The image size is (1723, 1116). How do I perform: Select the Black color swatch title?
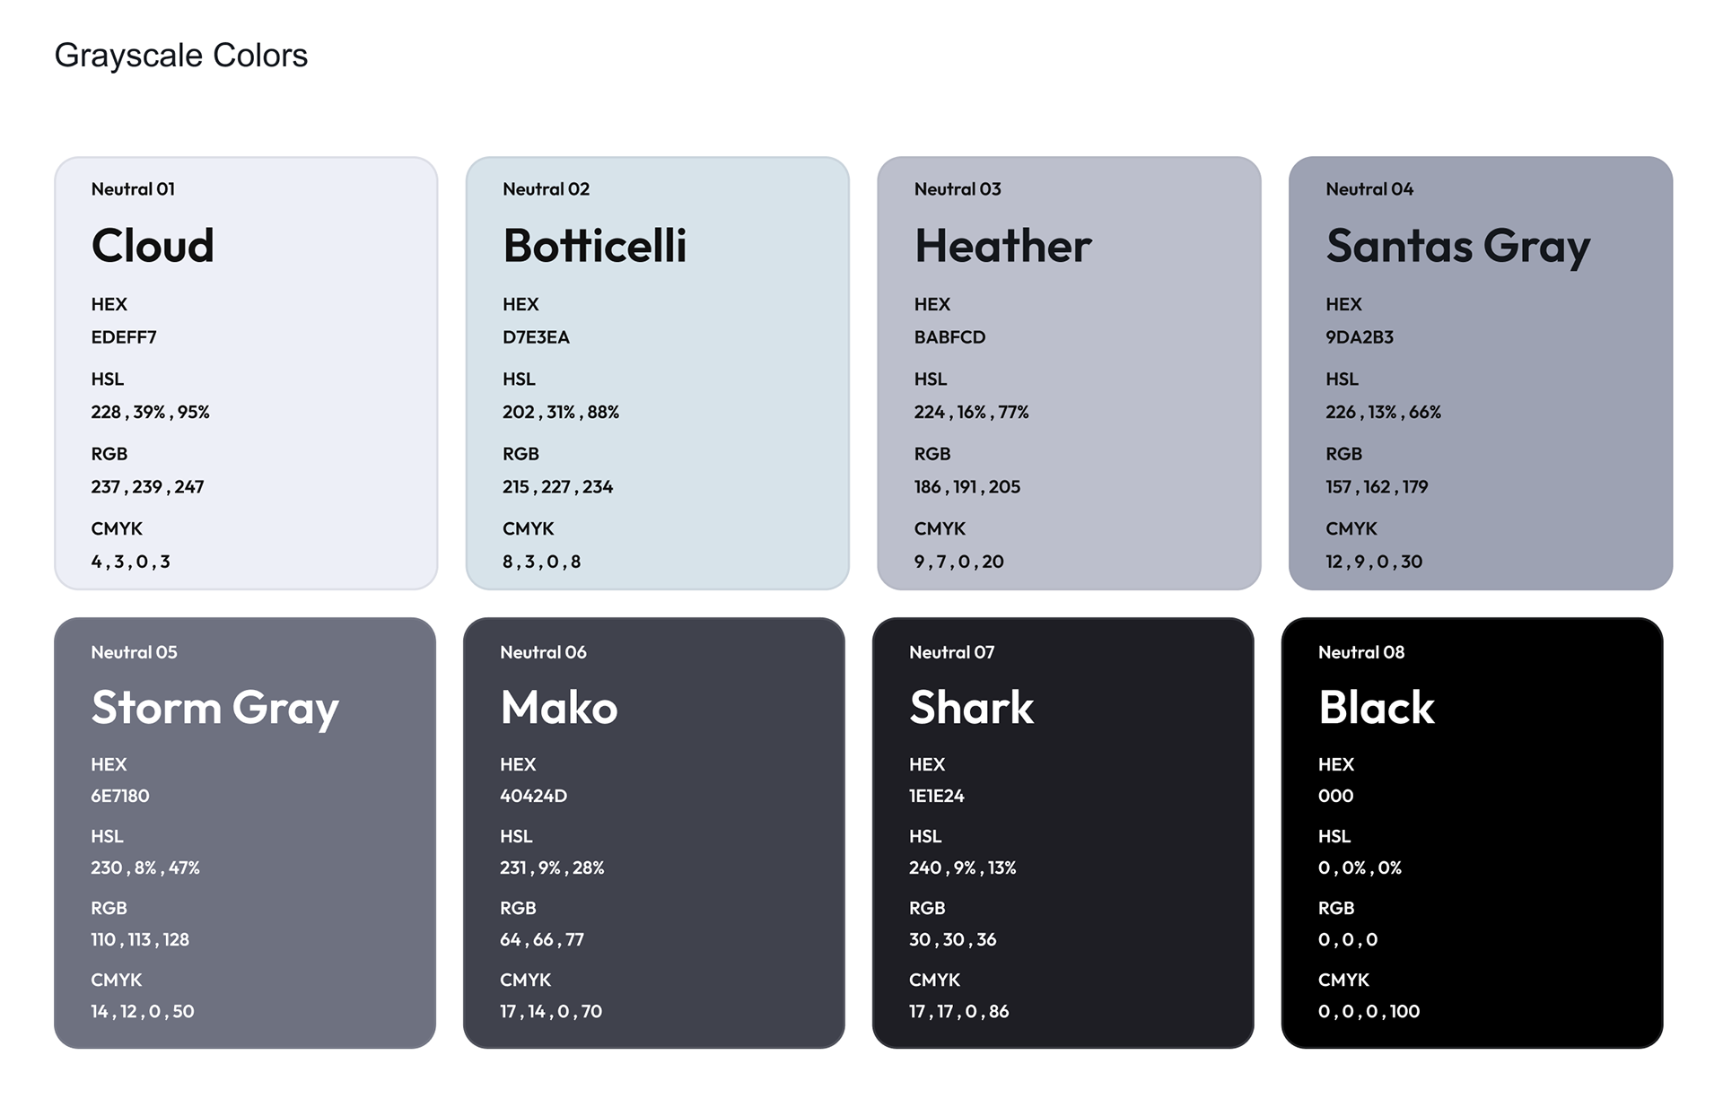1377,708
